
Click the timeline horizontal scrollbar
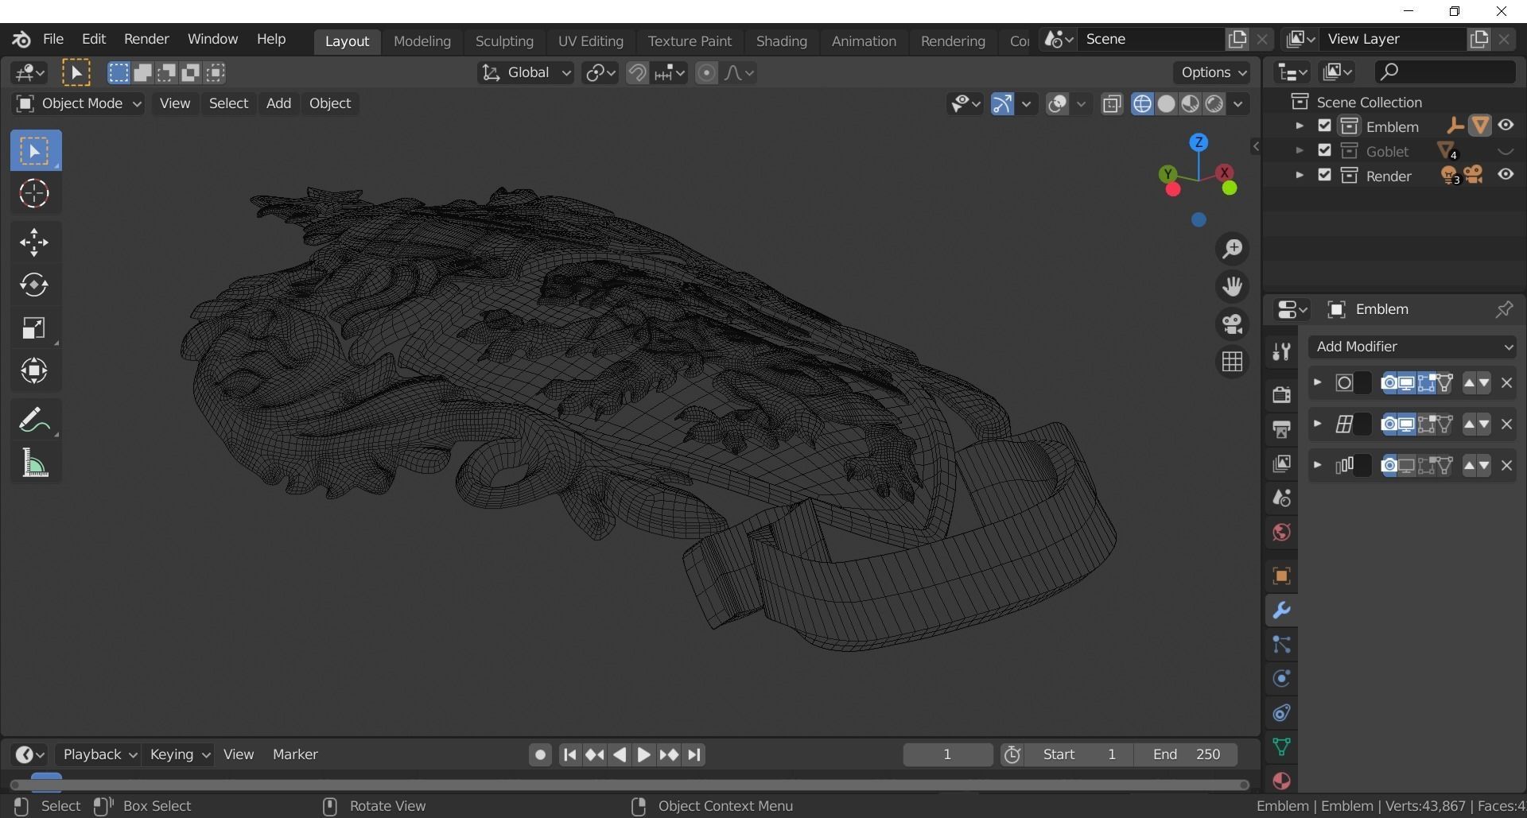(628, 785)
